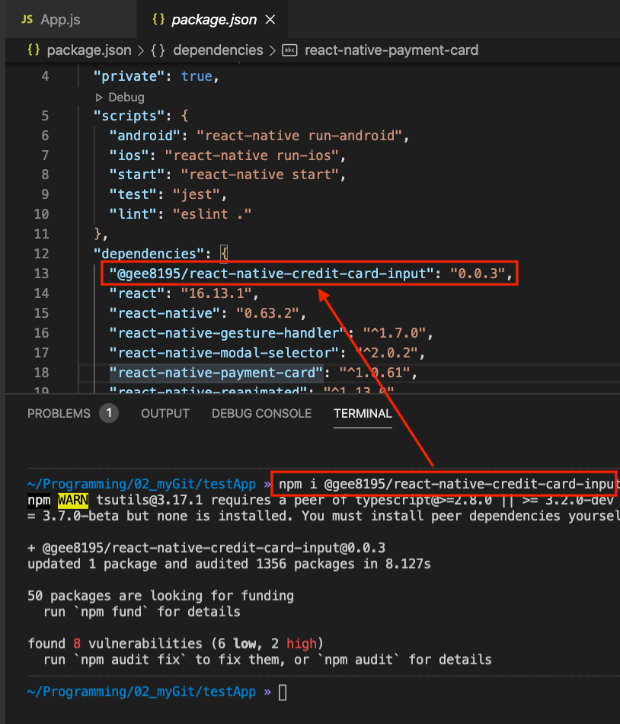Screen dimensions: 620x724
Task: Click line number 5 in the gutter
Action: tap(45, 115)
